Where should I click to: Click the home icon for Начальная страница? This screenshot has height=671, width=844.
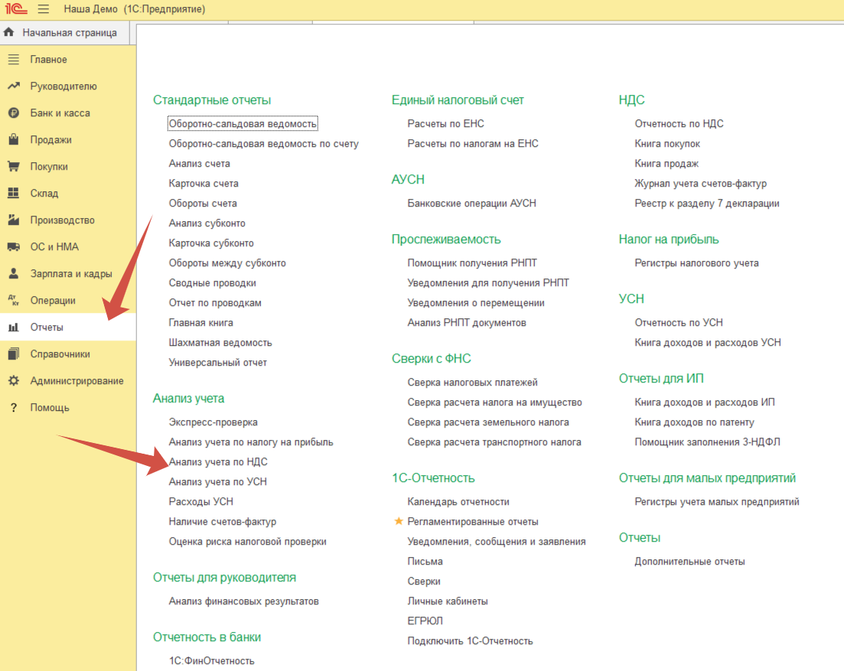click(x=9, y=33)
